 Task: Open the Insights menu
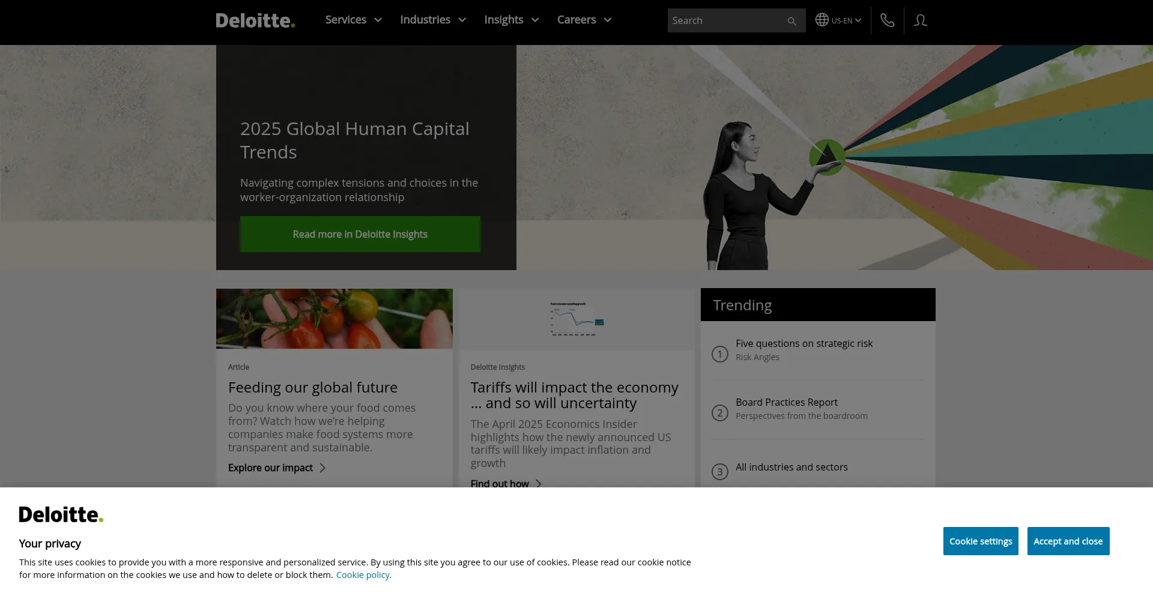[x=511, y=20]
